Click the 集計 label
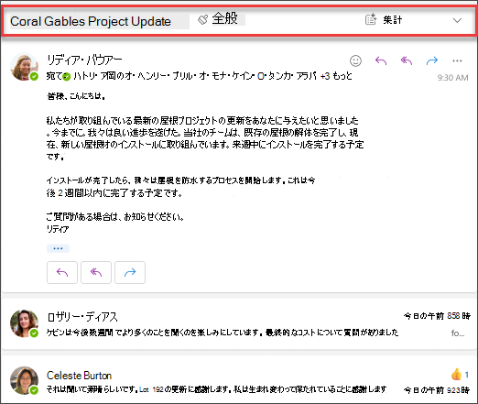This screenshot has width=478, height=404. [x=393, y=20]
